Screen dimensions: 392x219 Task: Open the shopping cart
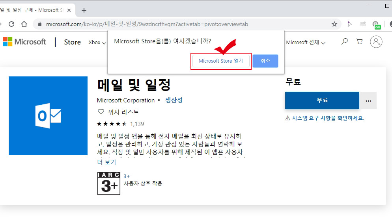360,41
